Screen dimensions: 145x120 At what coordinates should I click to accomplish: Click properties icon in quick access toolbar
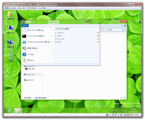coord(27,22)
